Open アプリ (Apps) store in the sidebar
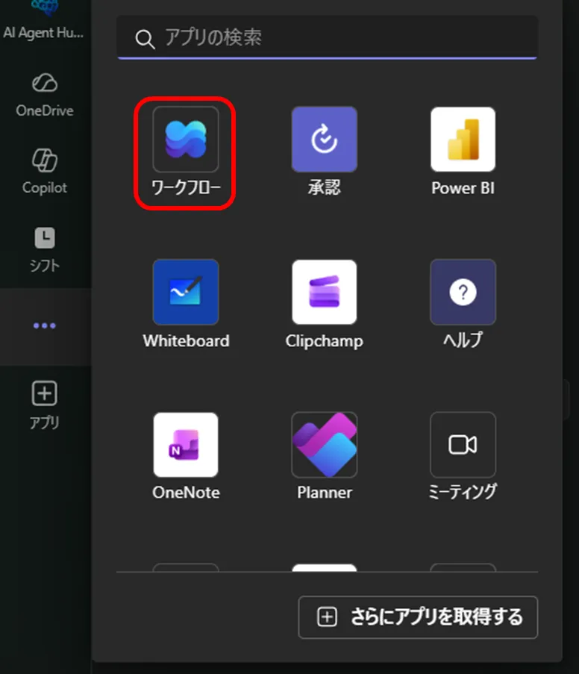The width and height of the screenshot is (579, 674). [45, 405]
